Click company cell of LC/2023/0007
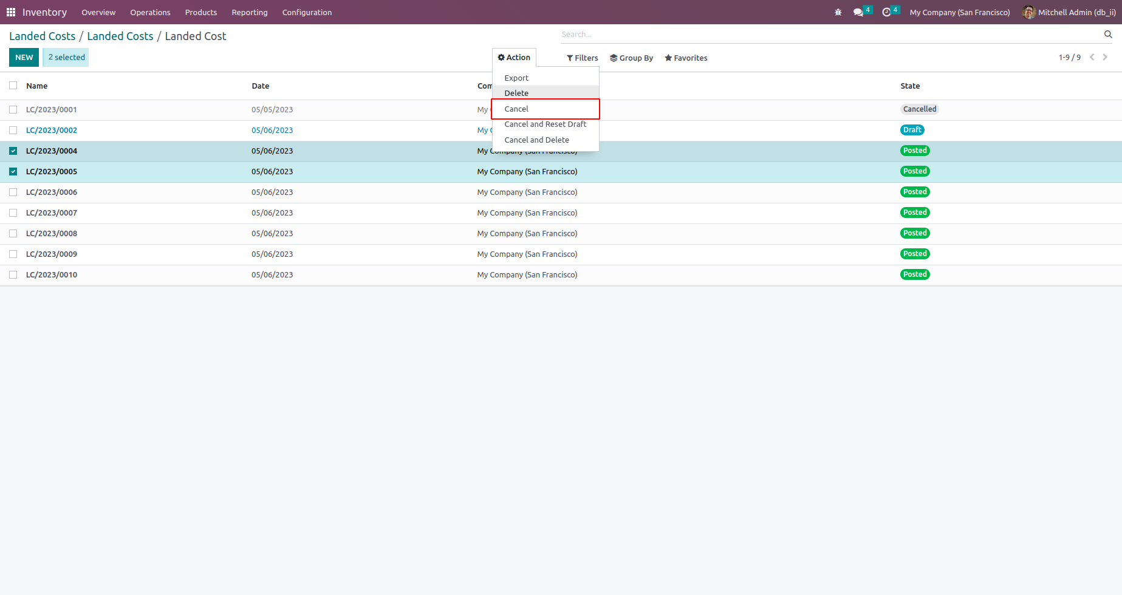This screenshot has width=1122, height=595. click(527, 213)
